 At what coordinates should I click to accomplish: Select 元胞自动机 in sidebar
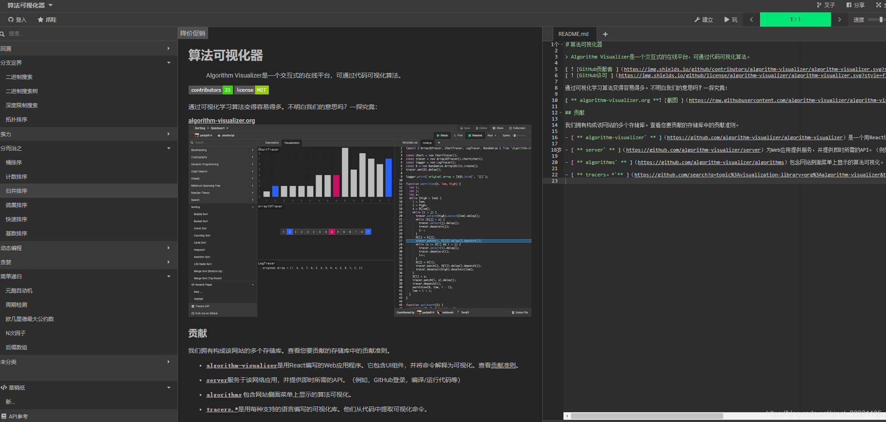pos(89,290)
